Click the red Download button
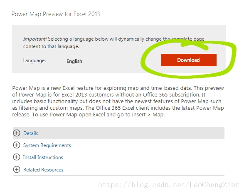 [189, 60]
